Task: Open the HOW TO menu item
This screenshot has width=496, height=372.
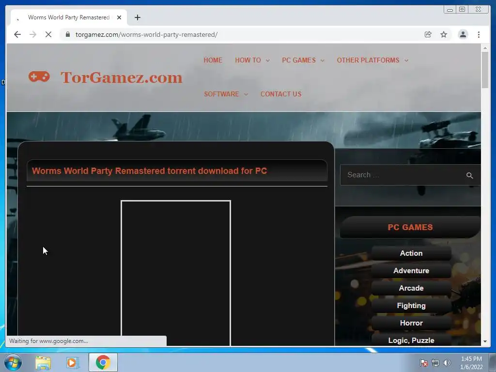Action: tap(248, 60)
